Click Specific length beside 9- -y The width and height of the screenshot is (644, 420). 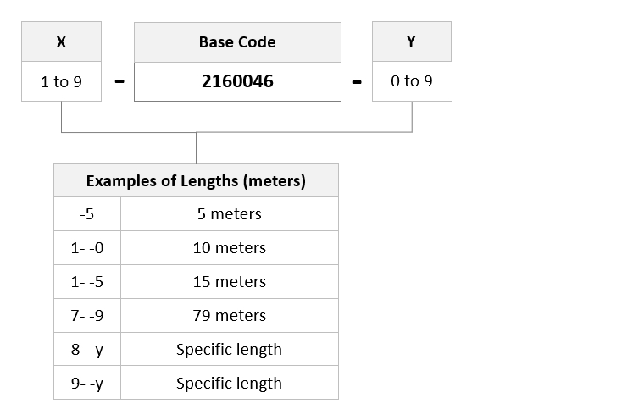coord(230,383)
